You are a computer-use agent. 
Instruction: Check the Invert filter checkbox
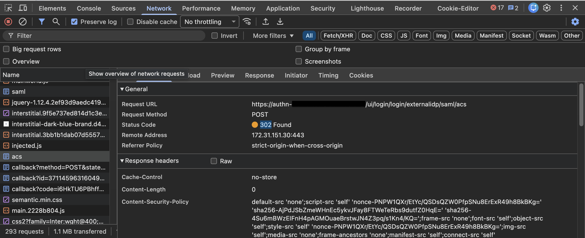click(x=215, y=36)
